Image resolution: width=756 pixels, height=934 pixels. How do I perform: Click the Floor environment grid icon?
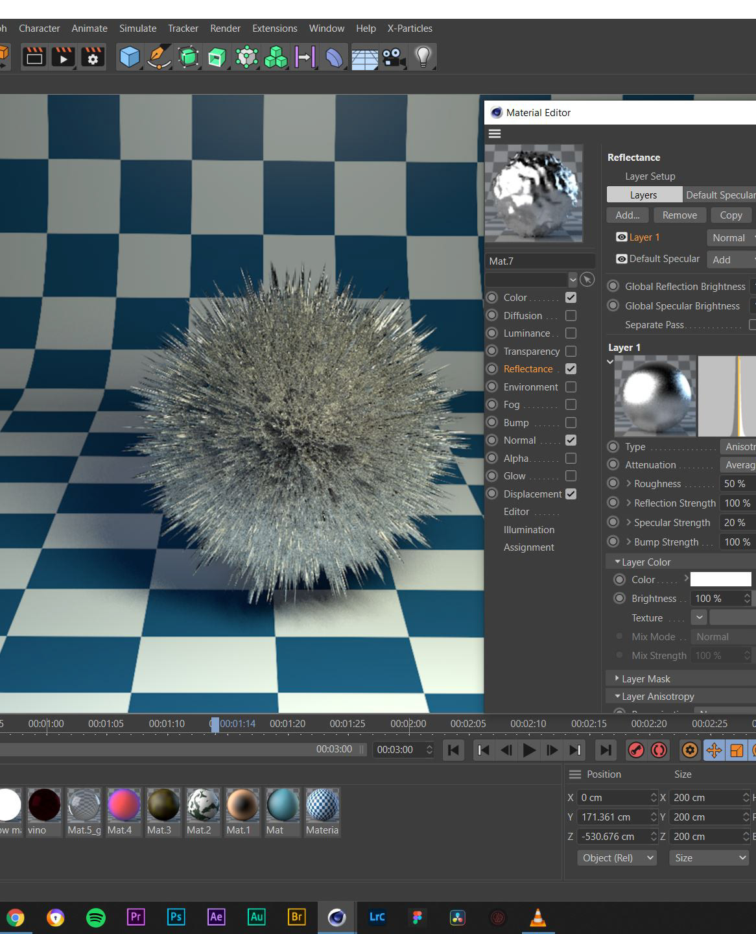(x=364, y=57)
